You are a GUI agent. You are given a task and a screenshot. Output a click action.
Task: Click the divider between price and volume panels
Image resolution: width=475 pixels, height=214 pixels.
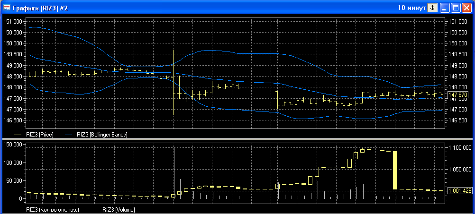237,139
